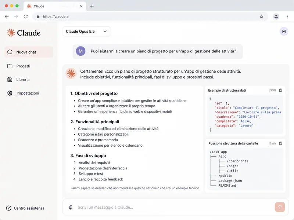Image resolution: width=294 pixels, height=220 pixels.
Task: Copy the Bash folder structure code block
Action: point(280,143)
